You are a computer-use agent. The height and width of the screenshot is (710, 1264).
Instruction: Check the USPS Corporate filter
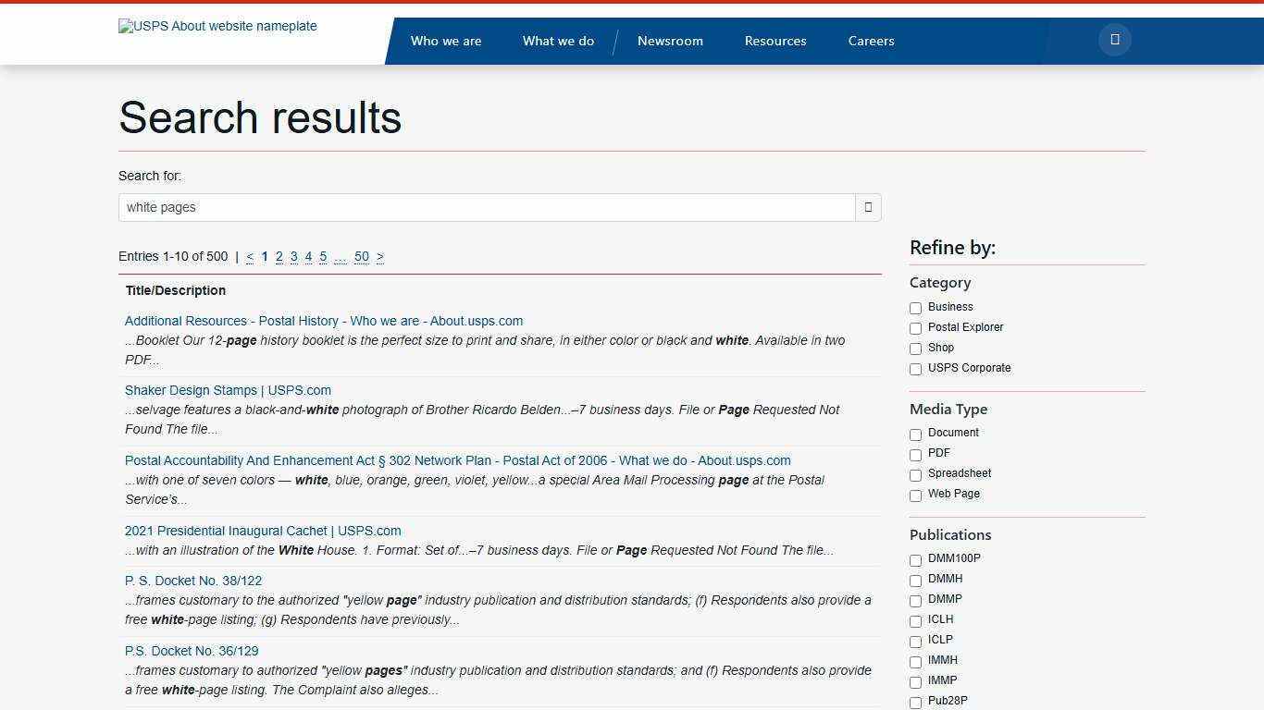click(915, 369)
